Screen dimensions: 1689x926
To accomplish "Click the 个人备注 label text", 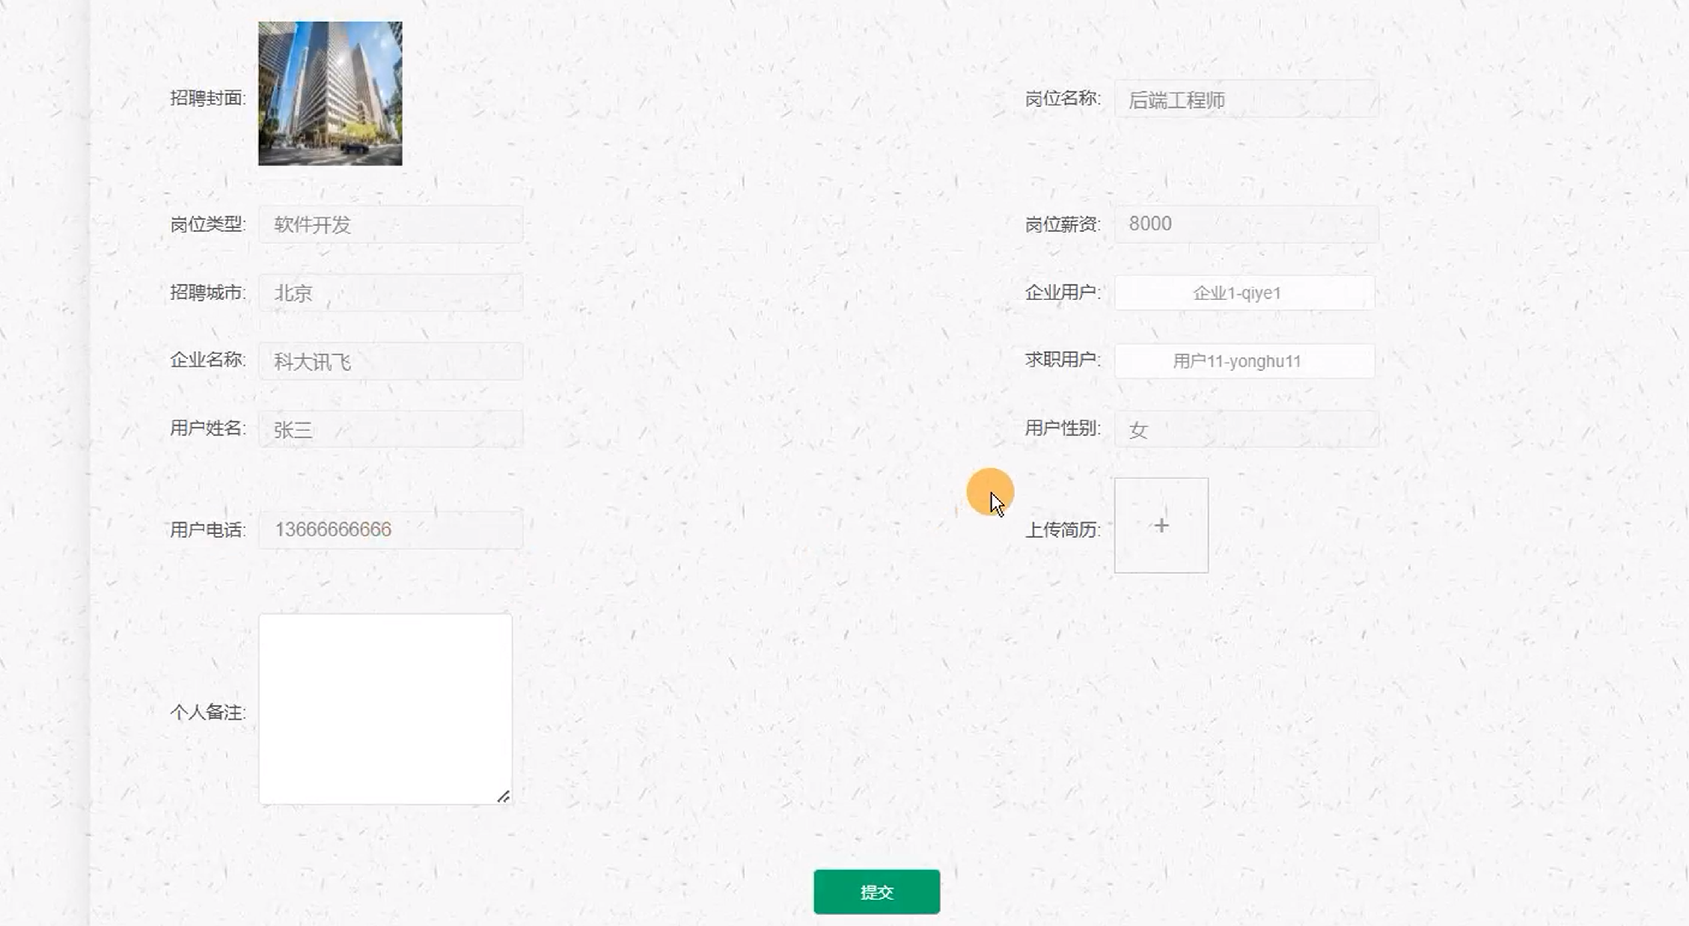I will [x=207, y=712].
